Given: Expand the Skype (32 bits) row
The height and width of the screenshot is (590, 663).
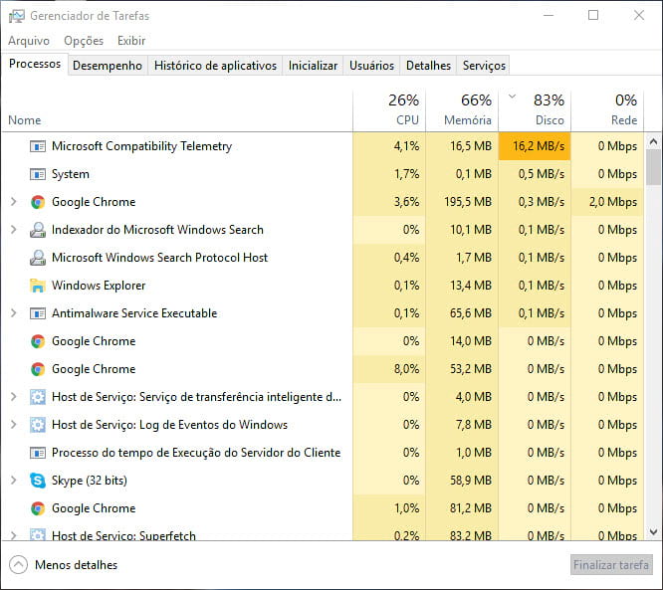Looking at the screenshot, I should 14,481.
